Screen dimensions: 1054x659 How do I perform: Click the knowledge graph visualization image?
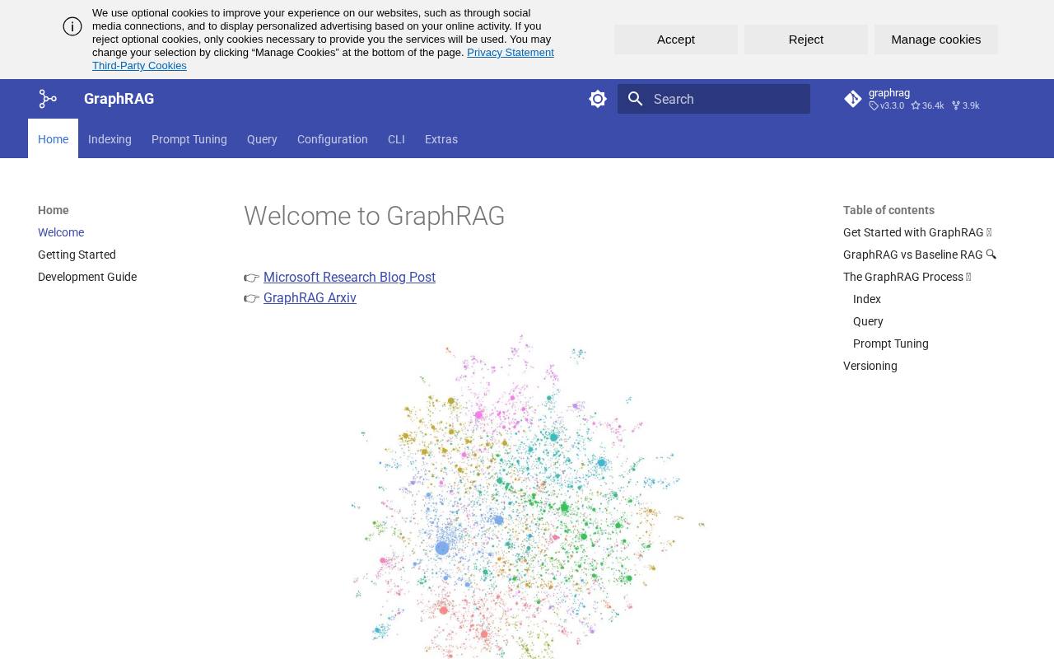pyautogui.click(x=527, y=496)
